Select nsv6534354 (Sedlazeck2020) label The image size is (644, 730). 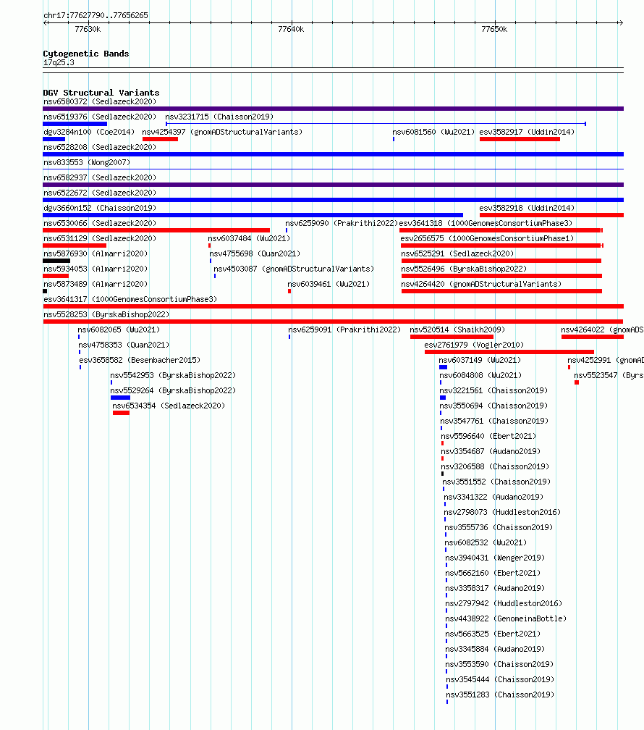tap(169, 406)
